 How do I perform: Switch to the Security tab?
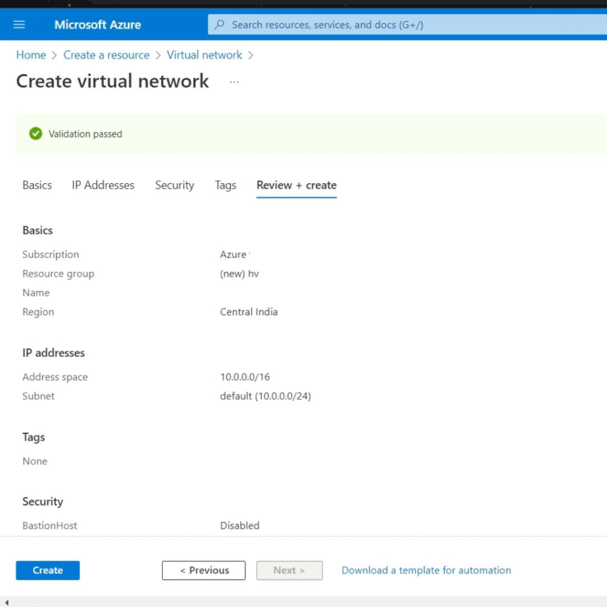click(175, 185)
